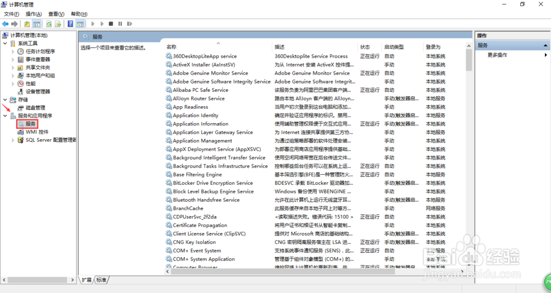Expand the 事件查看器 node

[x=13, y=59]
